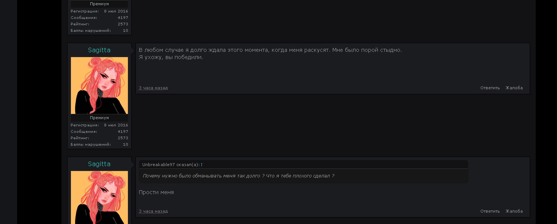This screenshot has width=557, height=224.
Task: Click Баллы нарушений 10 in the topmost user card
Action: [x=99, y=30]
